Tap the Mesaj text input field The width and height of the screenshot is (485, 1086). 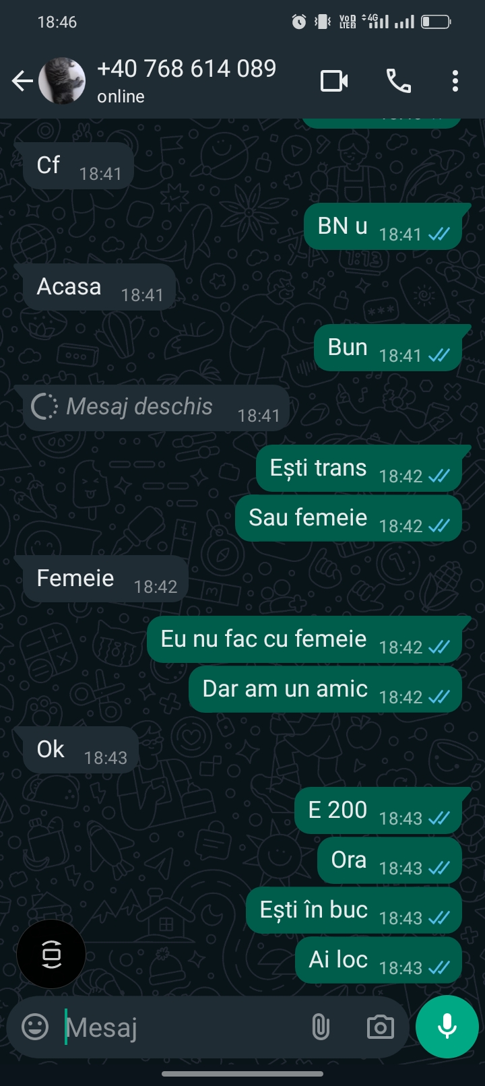(168, 1026)
